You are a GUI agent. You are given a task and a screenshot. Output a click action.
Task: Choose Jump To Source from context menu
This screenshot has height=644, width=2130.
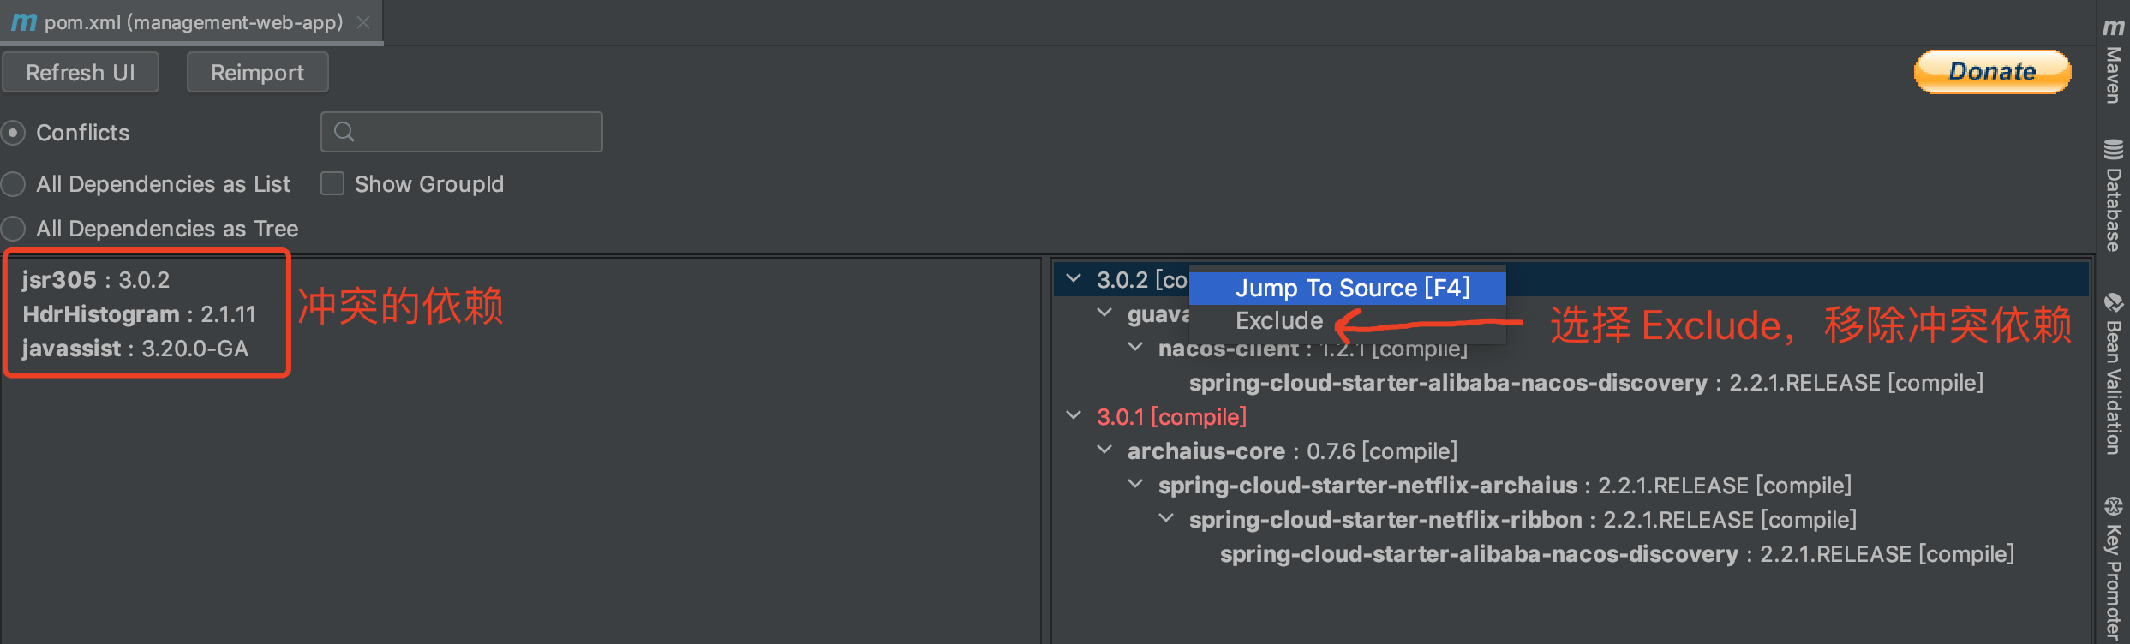[1351, 288]
